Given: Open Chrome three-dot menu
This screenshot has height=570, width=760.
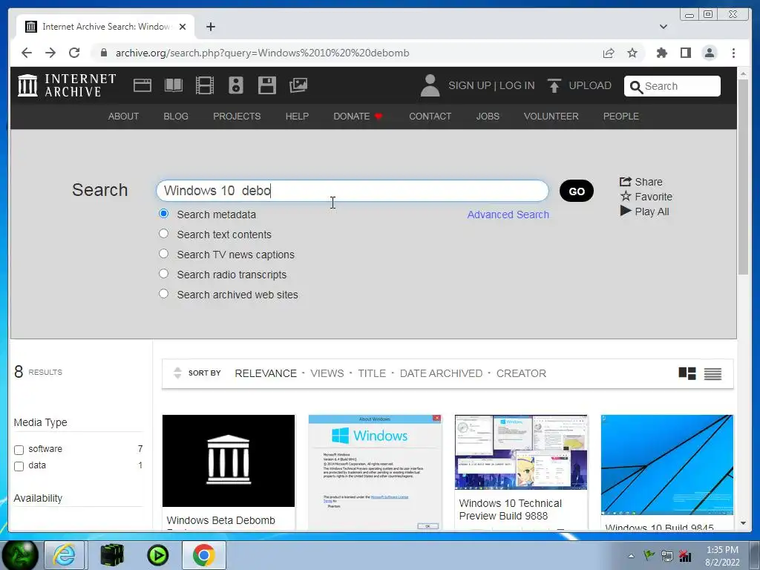Looking at the screenshot, I should pyautogui.click(x=733, y=53).
